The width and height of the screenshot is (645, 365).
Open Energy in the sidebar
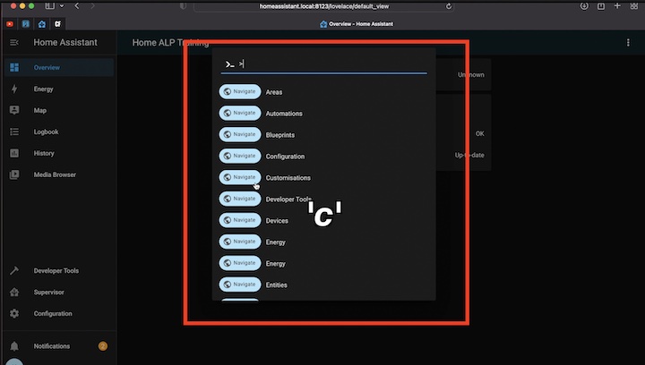click(60, 89)
